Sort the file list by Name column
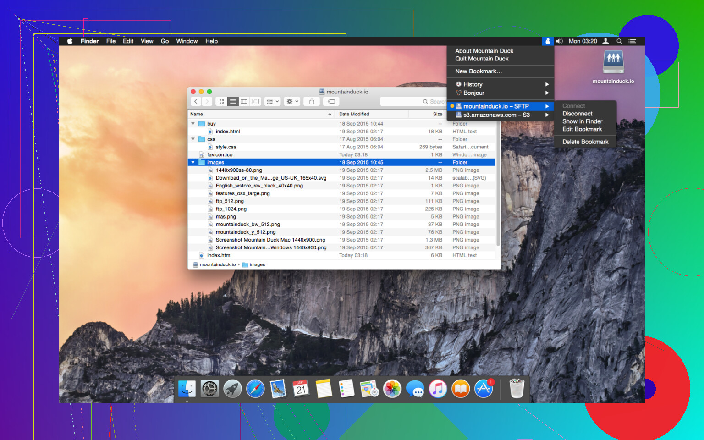The width and height of the screenshot is (704, 440). point(261,114)
